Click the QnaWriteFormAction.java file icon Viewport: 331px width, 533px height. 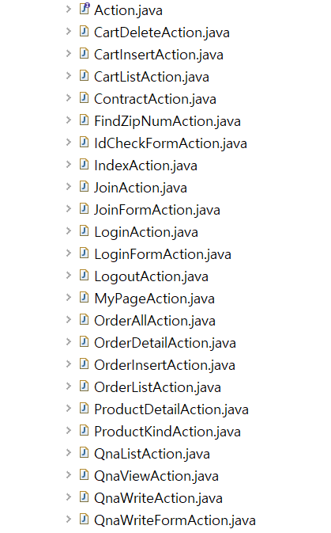(x=84, y=519)
